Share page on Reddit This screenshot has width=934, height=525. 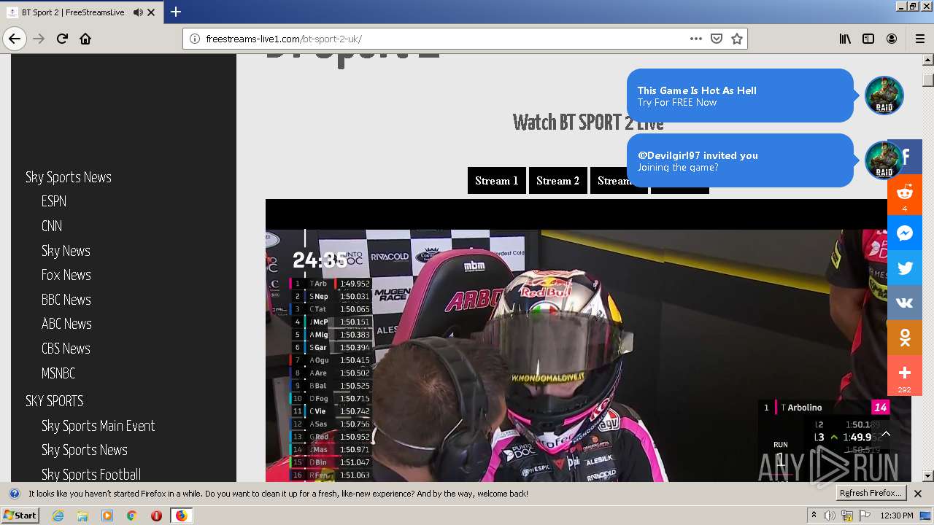tap(905, 195)
